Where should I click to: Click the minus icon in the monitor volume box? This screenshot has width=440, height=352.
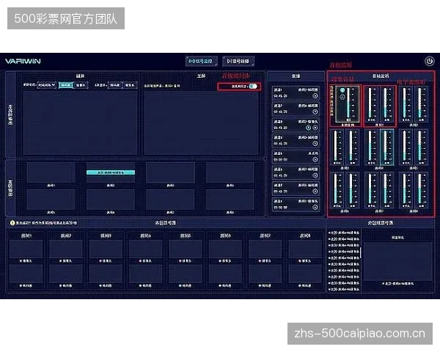click(342, 97)
